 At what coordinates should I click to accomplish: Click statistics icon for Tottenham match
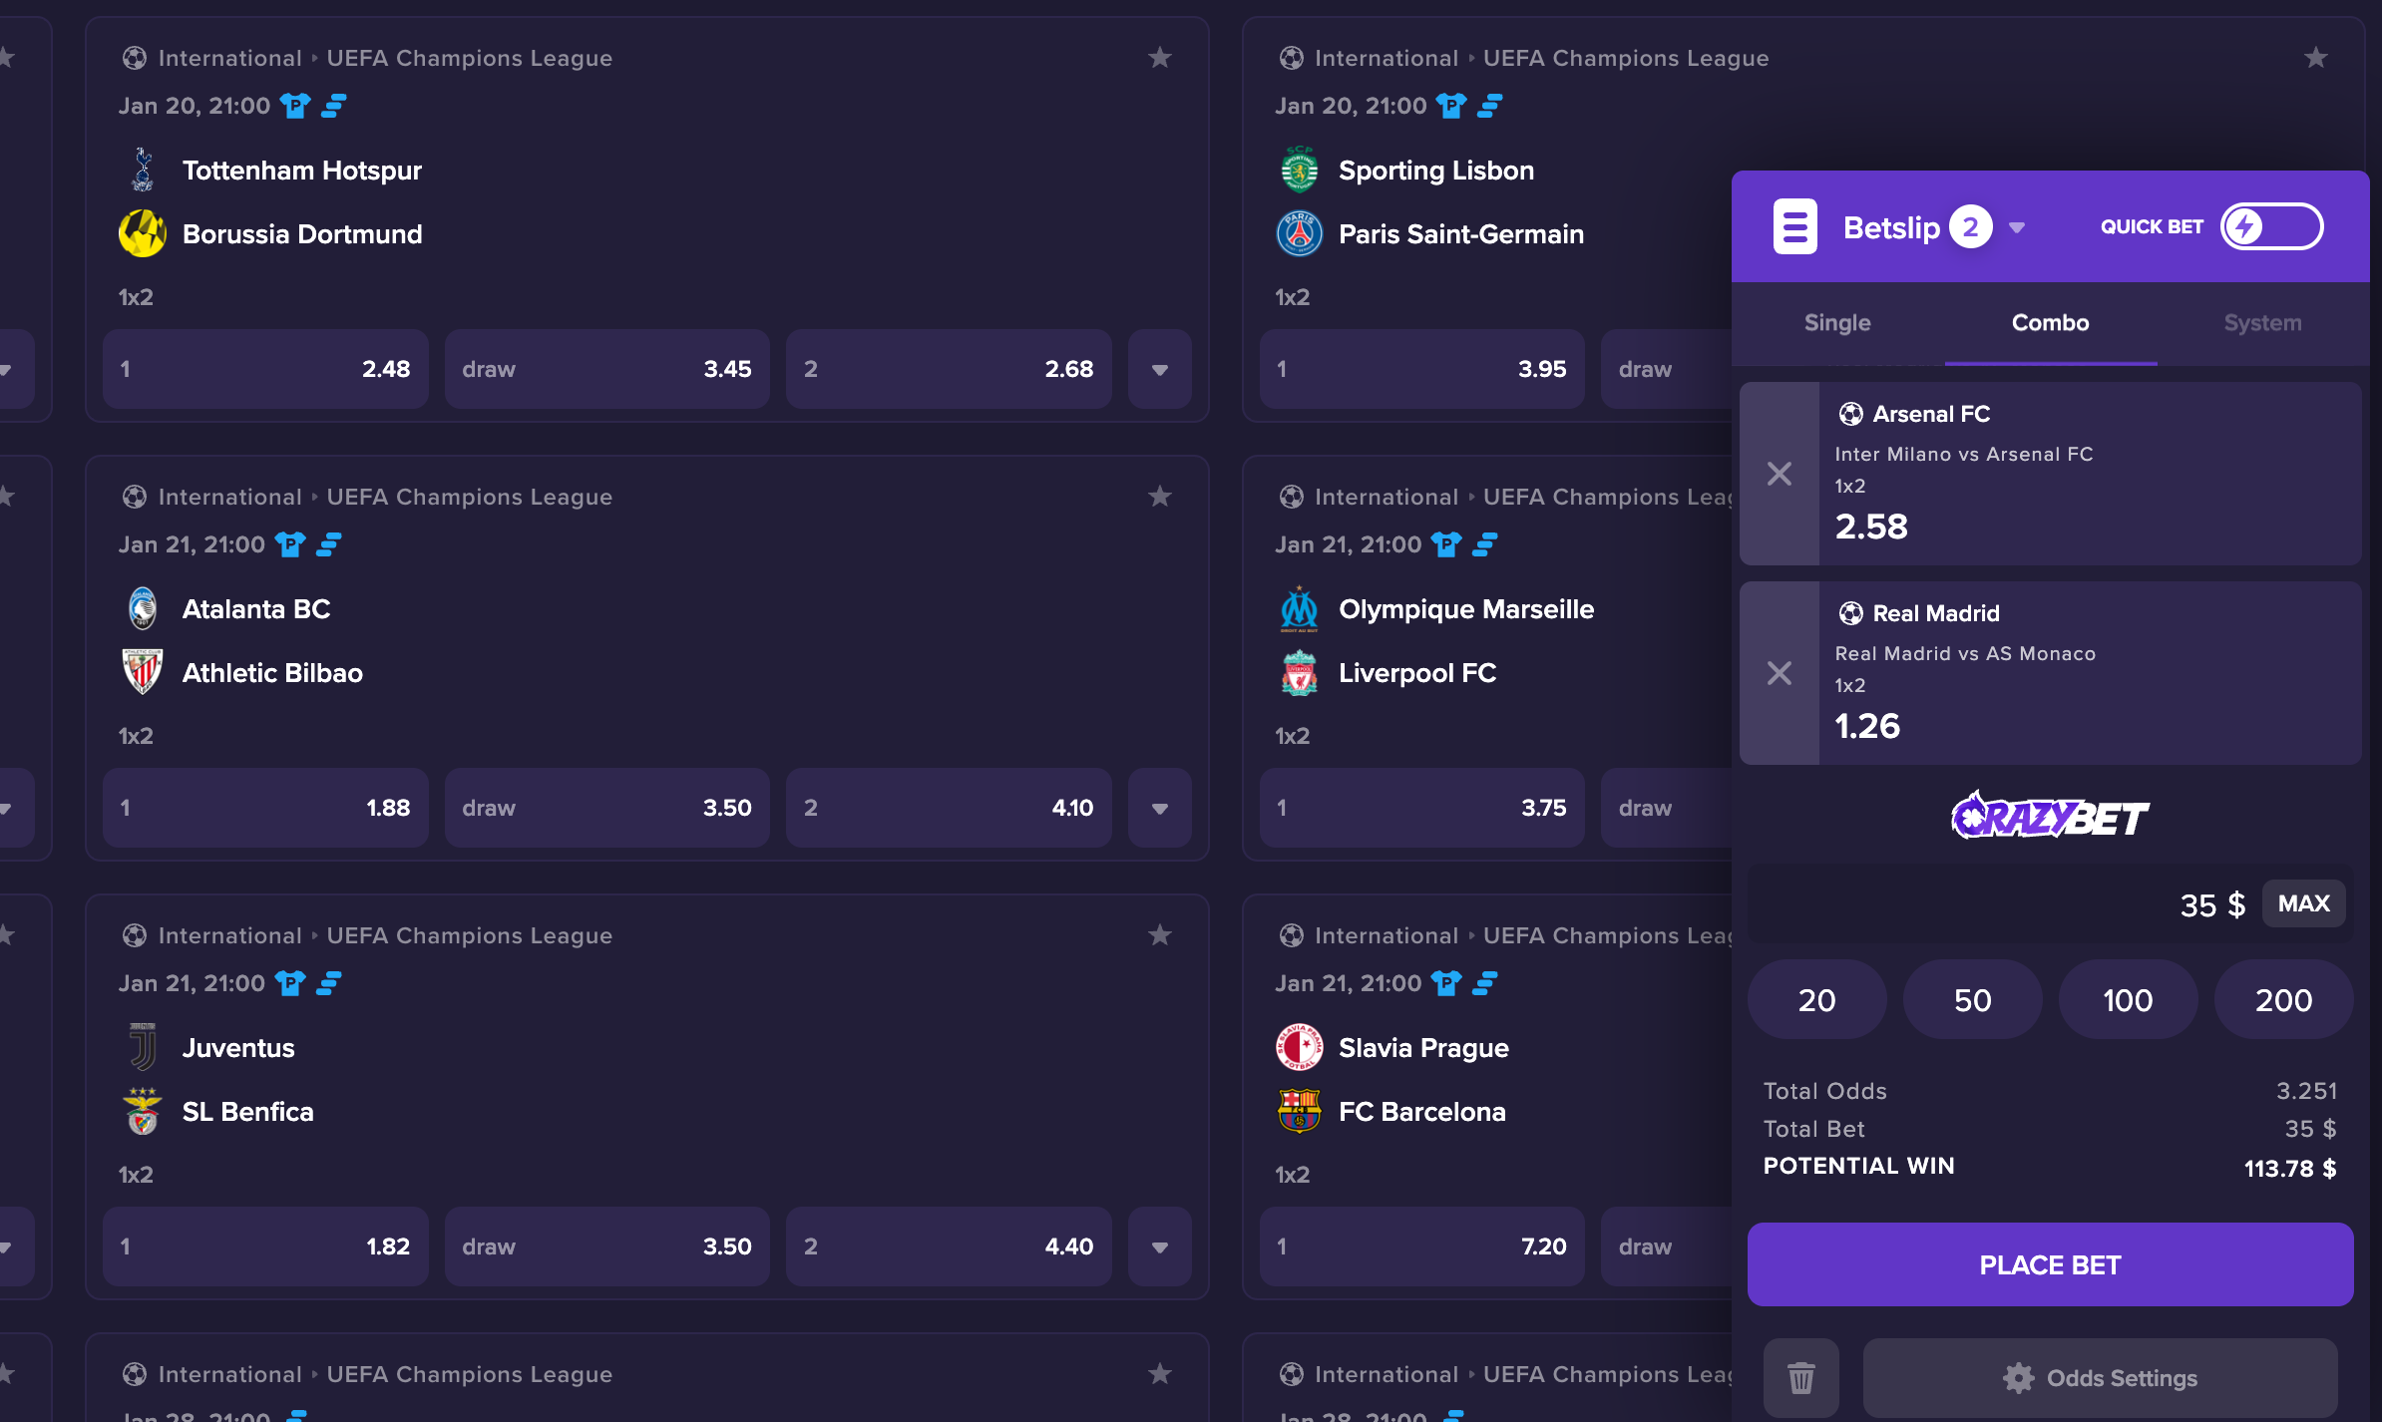(x=334, y=106)
